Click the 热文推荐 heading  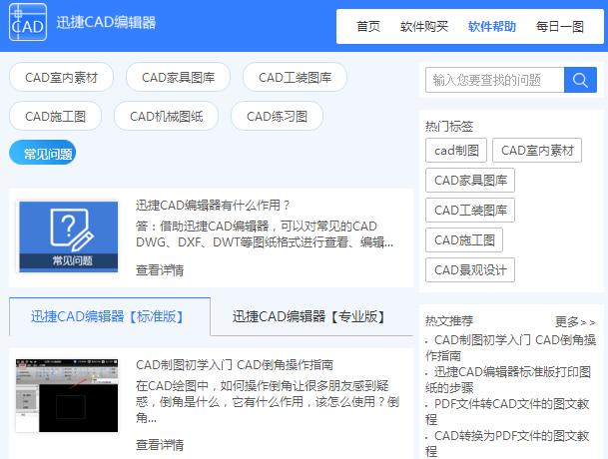coord(449,321)
